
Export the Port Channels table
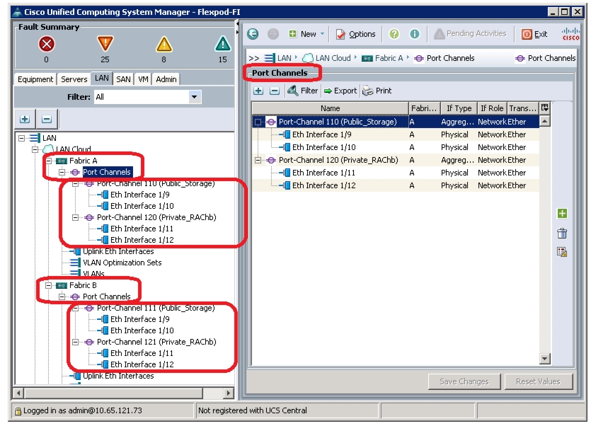[340, 91]
